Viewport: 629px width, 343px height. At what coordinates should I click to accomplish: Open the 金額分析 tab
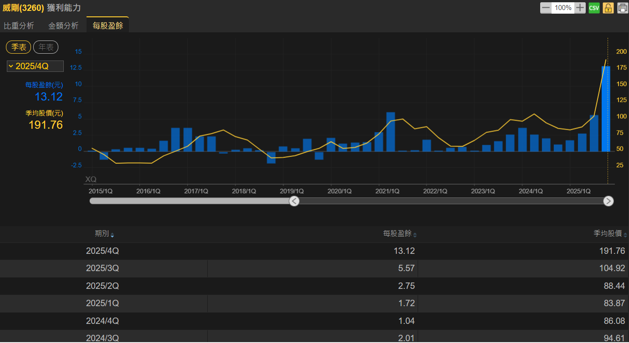coord(63,26)
